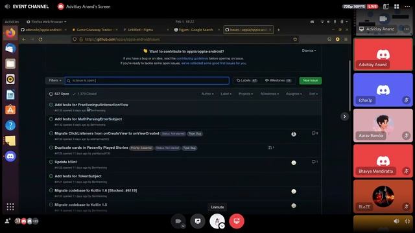
Task: Show the 527 Open issues
Action: coord(59,94)
